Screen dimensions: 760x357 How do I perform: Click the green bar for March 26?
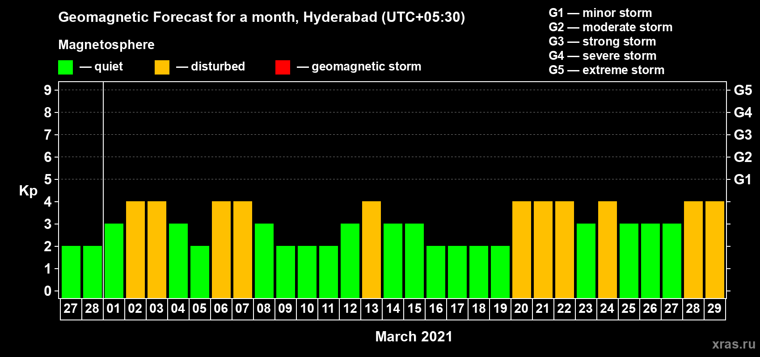pyautogui.click(x=650, y=261)
